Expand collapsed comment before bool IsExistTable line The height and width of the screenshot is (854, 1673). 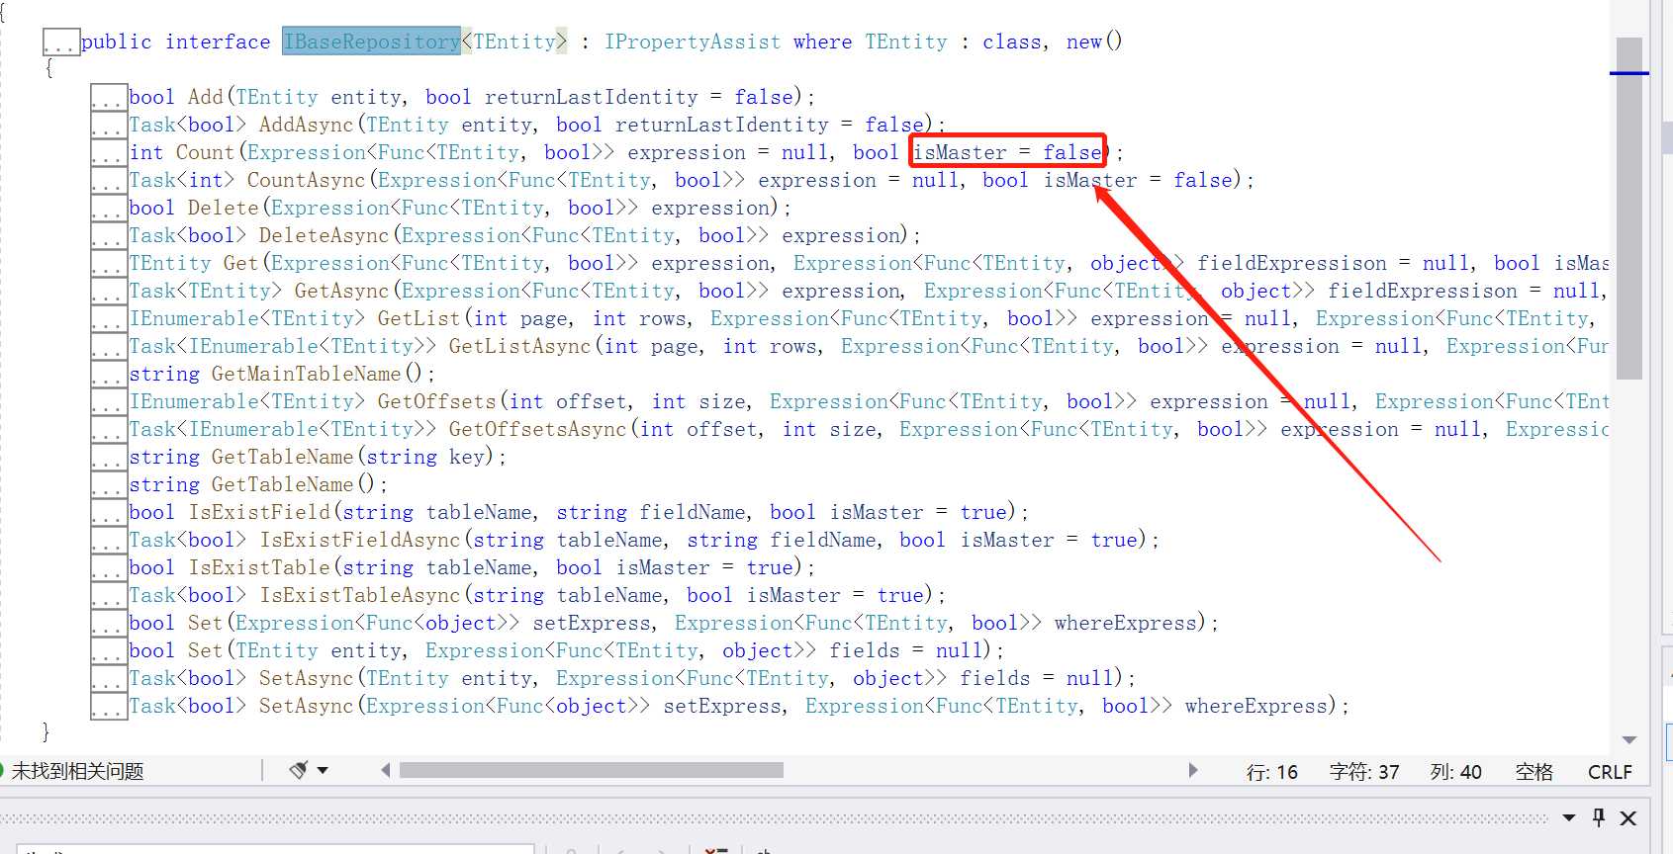(x=109, y=568)
